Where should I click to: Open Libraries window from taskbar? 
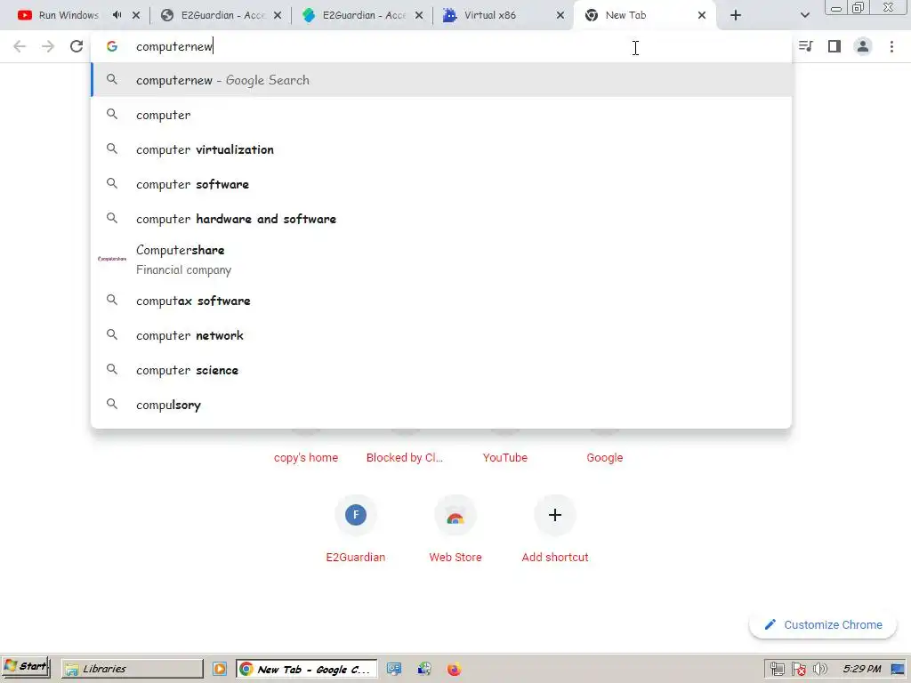point(133,669)
